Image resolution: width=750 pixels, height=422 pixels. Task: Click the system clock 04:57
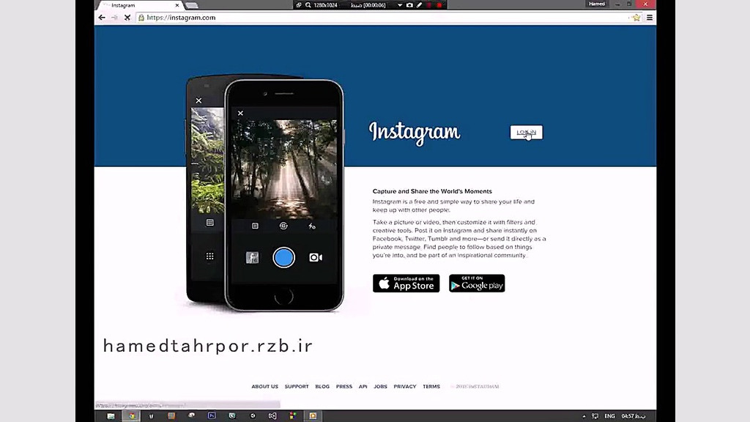pos(634,416)
